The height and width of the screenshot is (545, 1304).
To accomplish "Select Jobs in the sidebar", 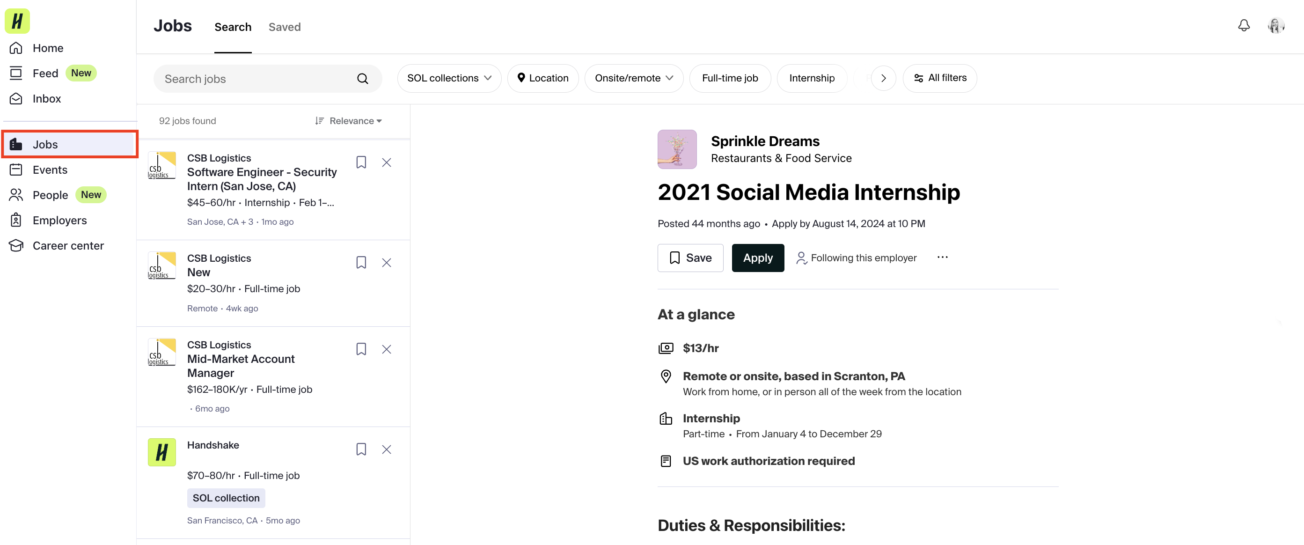I will pos(69,144).
